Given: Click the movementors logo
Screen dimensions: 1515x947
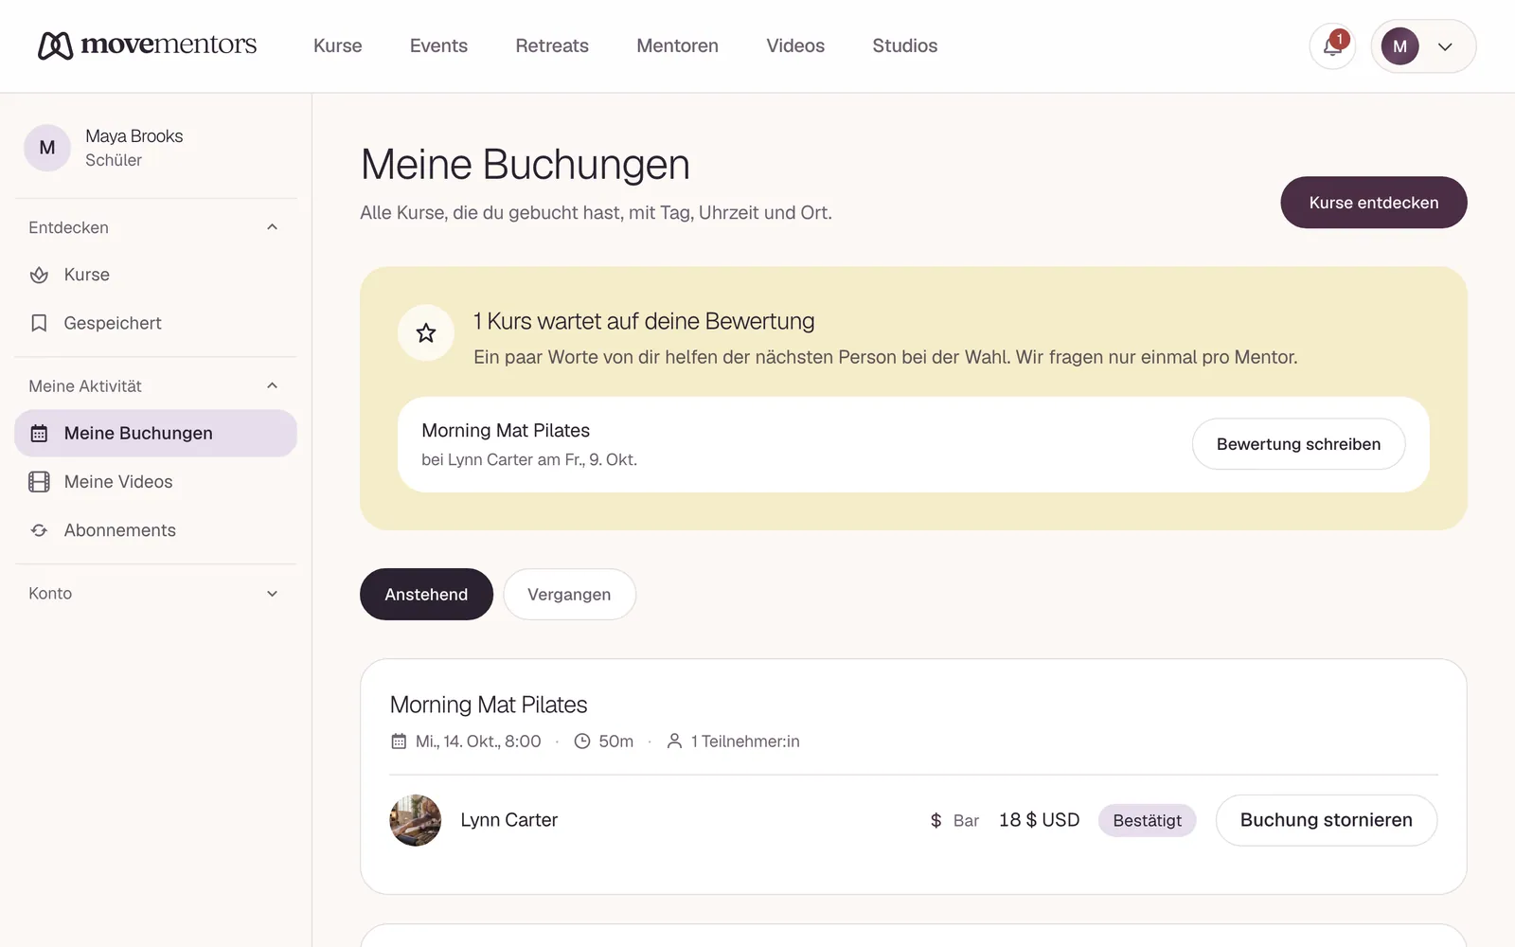Looking at the screenshot, I should (147, 45).
